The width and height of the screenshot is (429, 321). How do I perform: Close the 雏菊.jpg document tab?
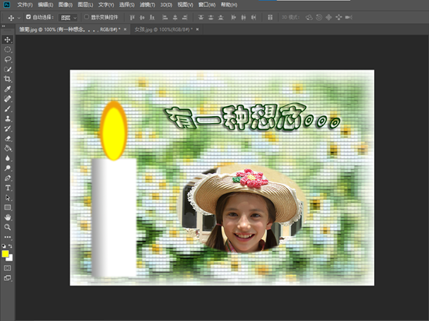click(125, 29)
